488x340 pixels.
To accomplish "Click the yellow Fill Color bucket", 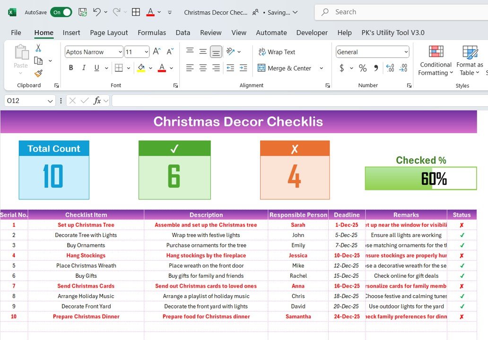I will coord(141,68).
